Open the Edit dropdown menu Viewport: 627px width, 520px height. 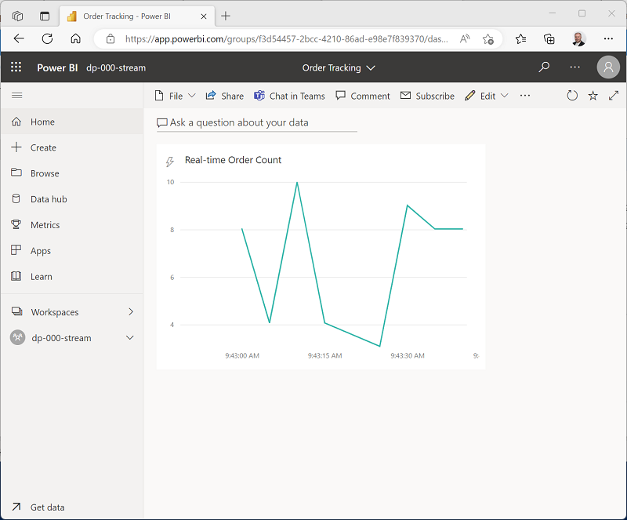coord(487,96)
